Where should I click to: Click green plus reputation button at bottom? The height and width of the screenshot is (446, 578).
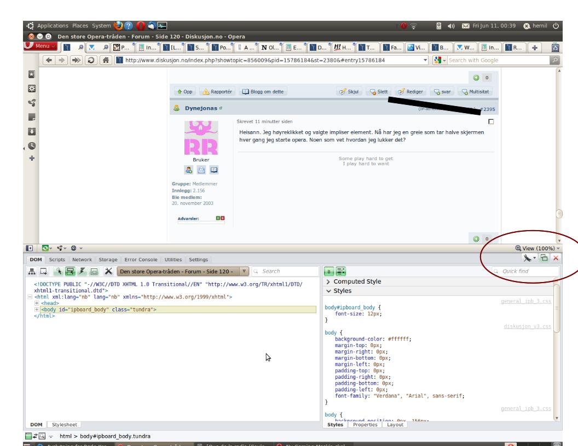coord(476,239)
